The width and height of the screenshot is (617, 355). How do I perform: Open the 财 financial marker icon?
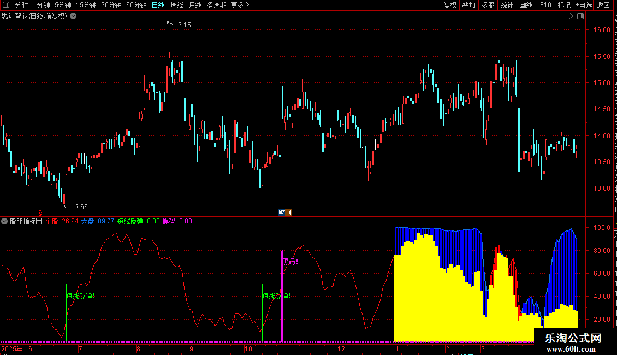pos(281,212)
